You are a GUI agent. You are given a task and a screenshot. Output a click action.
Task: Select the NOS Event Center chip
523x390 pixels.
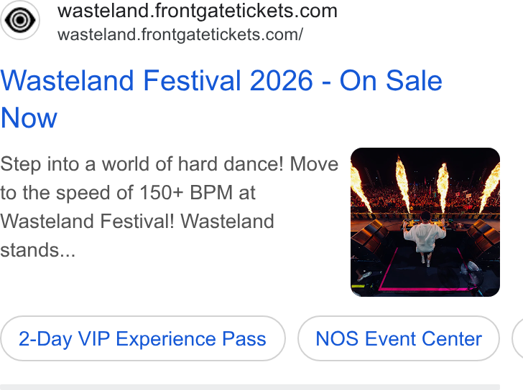(x=399, y=338)
